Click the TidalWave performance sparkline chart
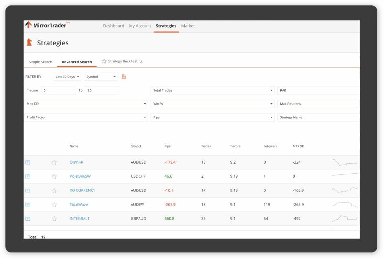384x259 pixels. pyautogui.click(x=345, y=204)
